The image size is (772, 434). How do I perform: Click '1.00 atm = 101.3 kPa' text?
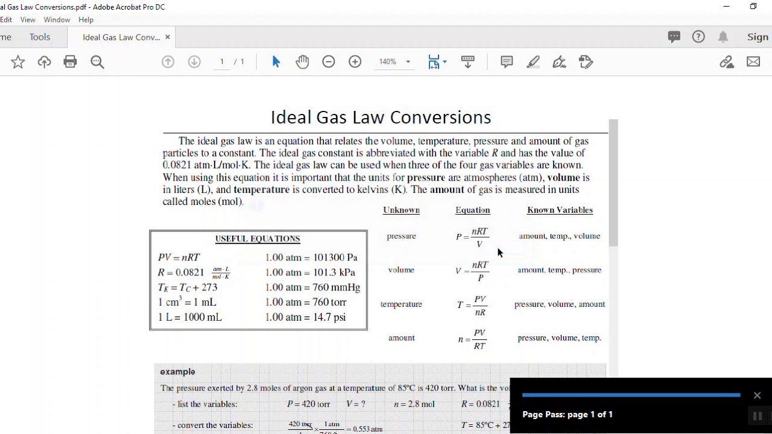pos(310,272)
